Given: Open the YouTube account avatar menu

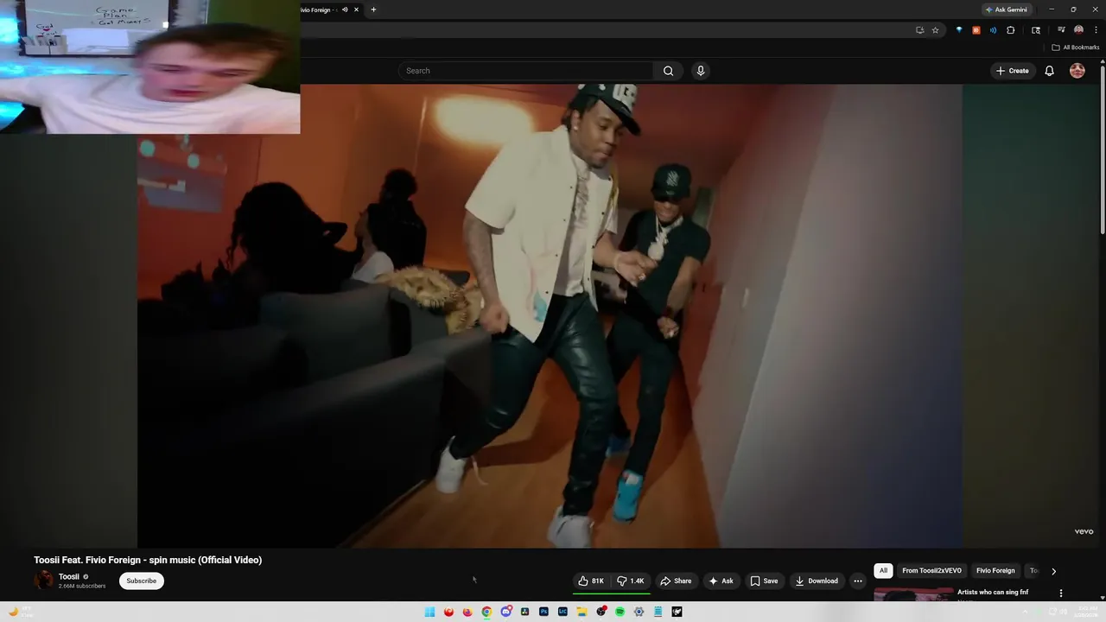Looking at the screenshot, I should pos(1077,71).
